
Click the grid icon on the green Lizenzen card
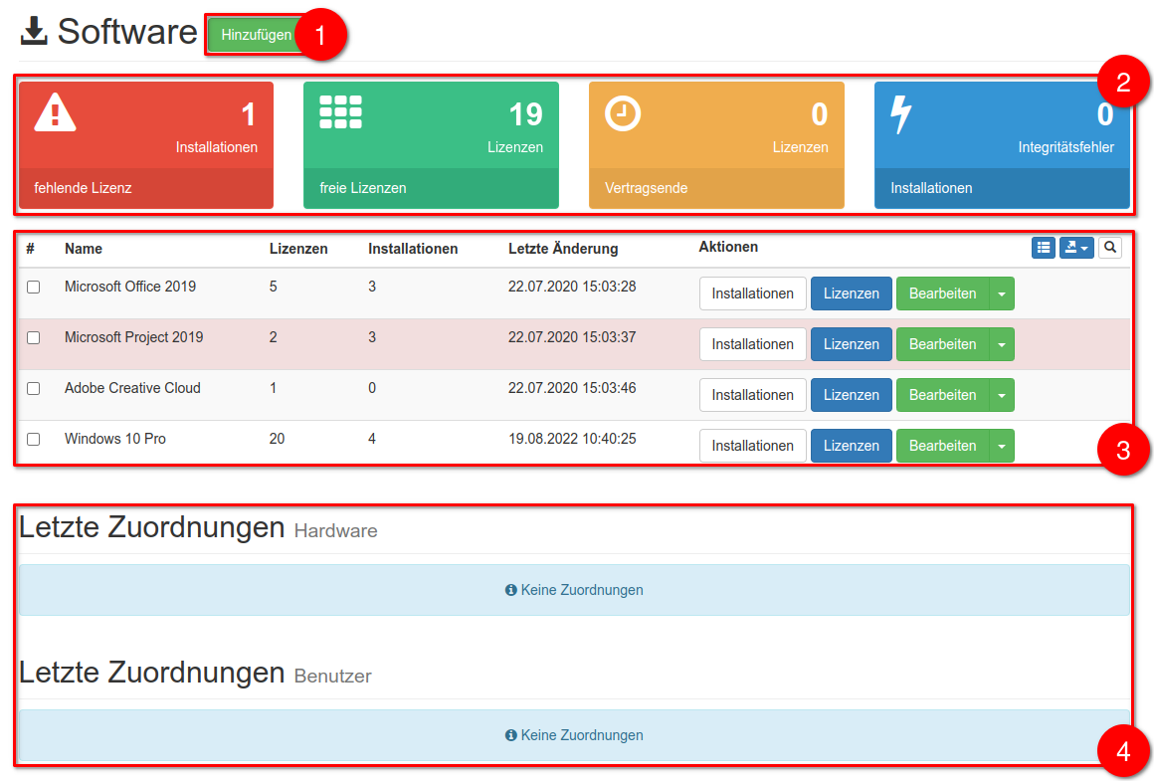pos(340,112)
